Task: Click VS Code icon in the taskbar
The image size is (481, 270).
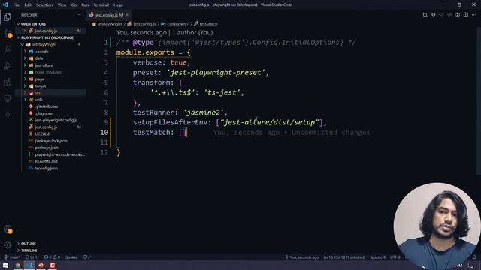Action: point(29,265)
